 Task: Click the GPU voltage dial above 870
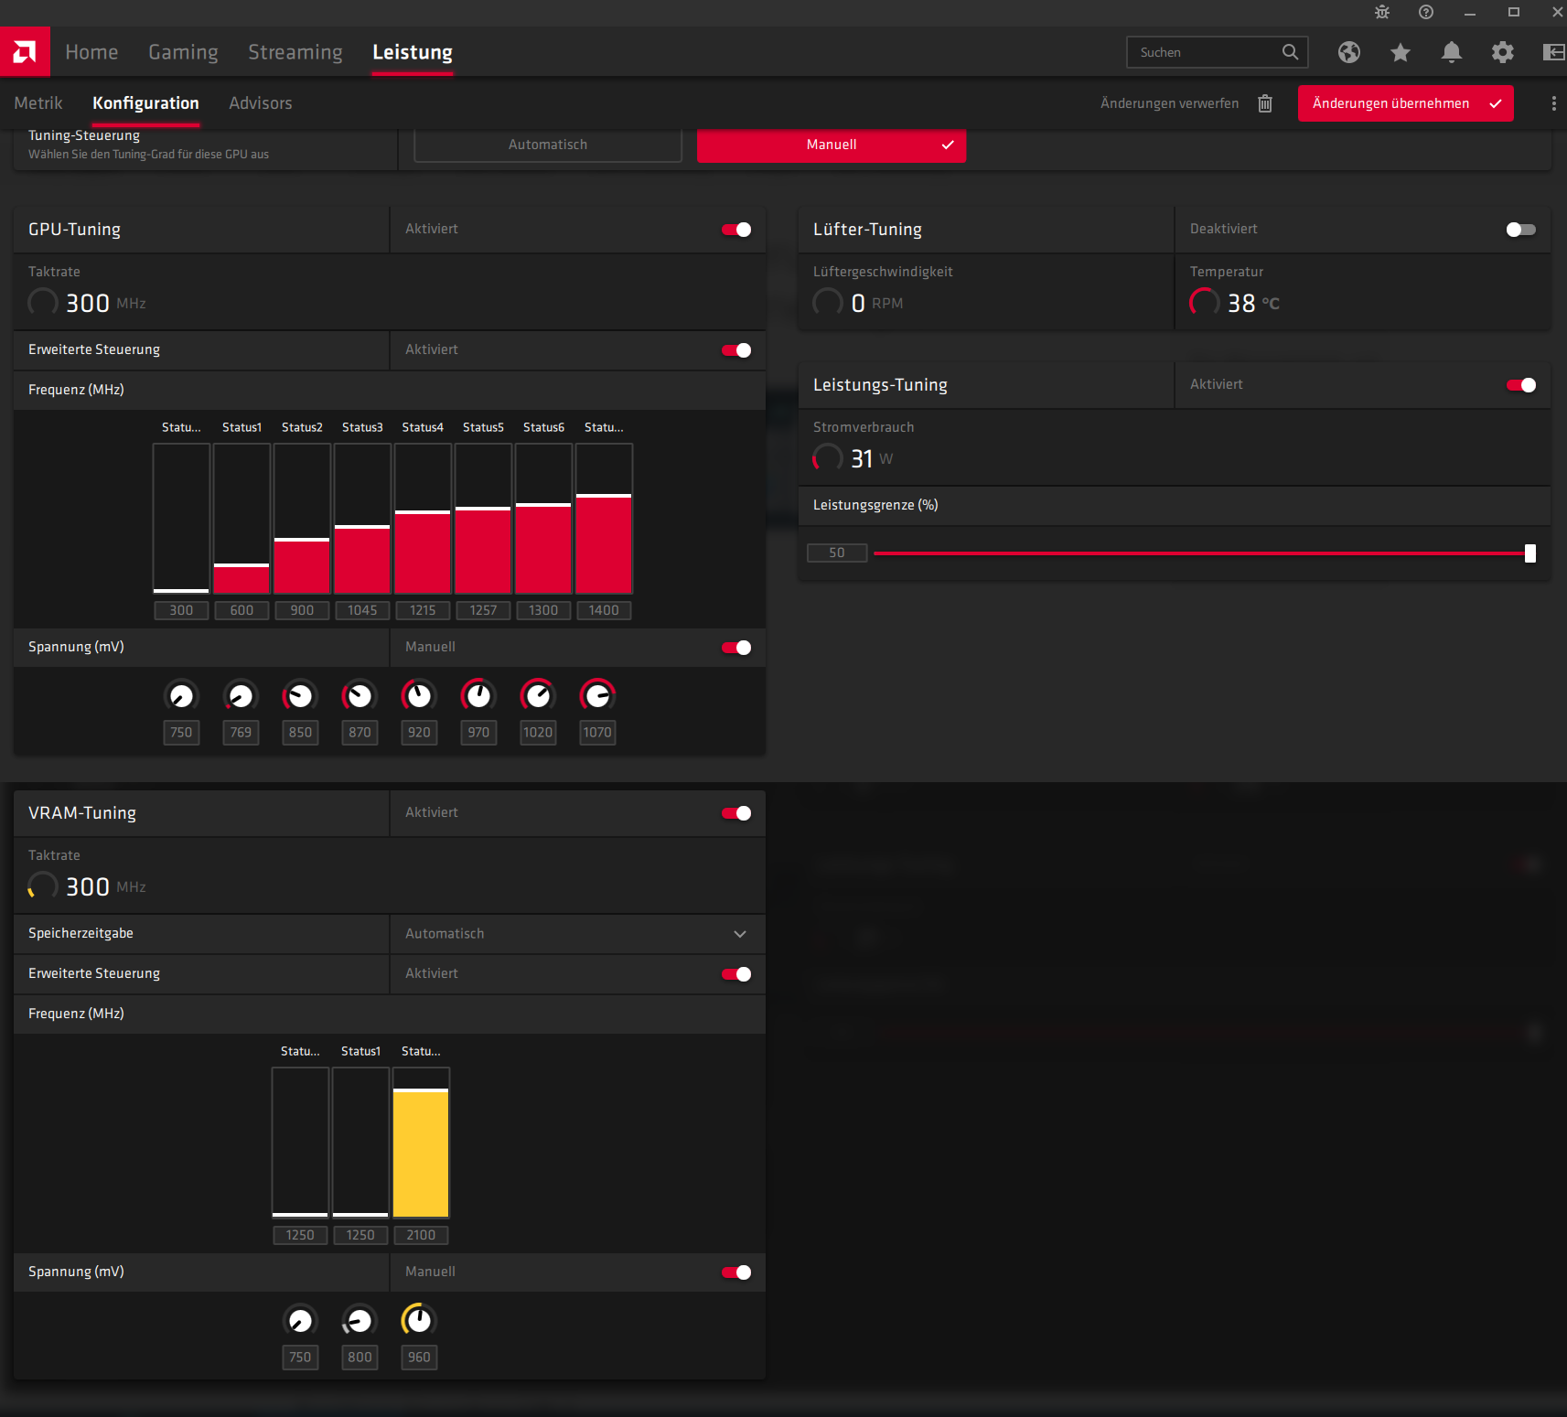(360, 696)
